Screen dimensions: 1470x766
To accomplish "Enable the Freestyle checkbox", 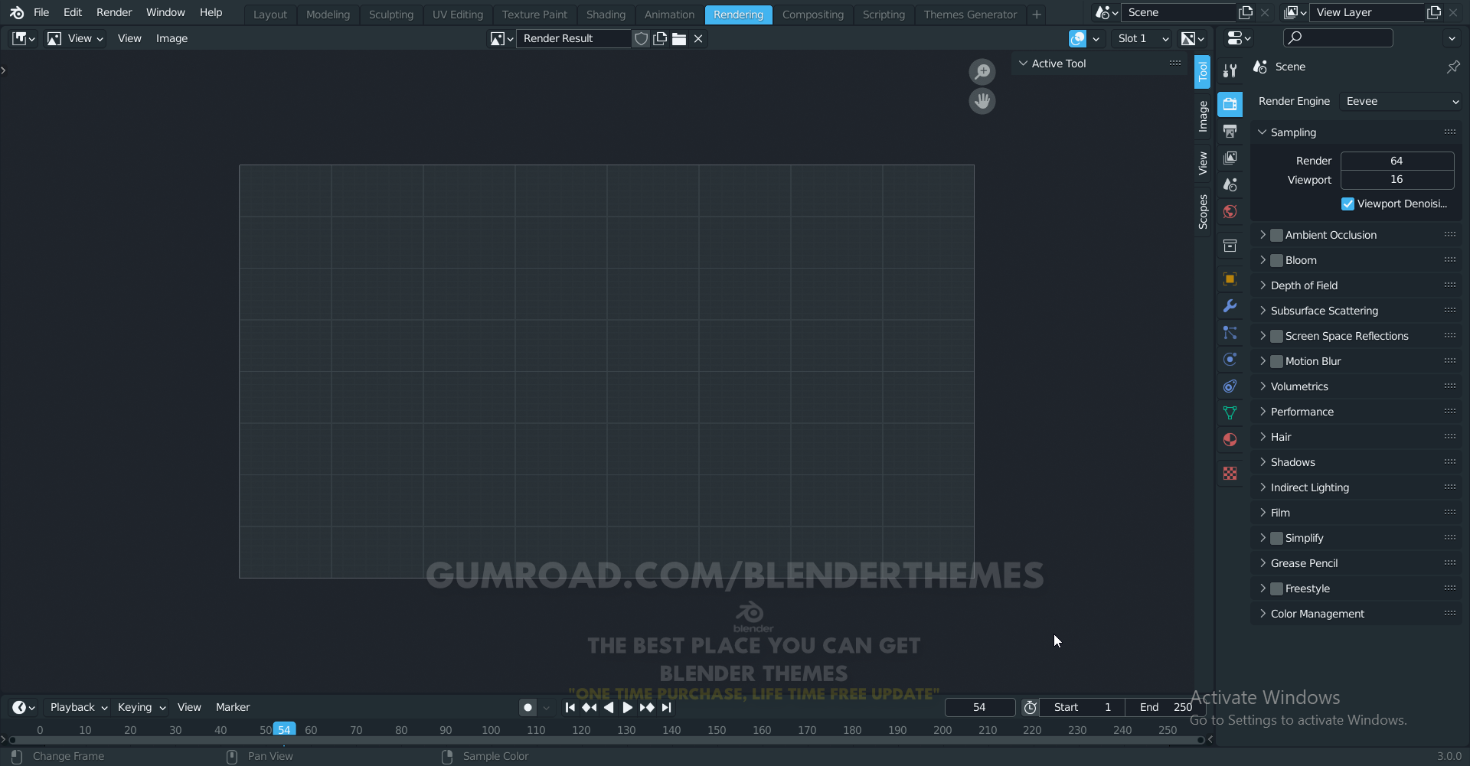I will pyautogui.click(x=1276, y=589).
